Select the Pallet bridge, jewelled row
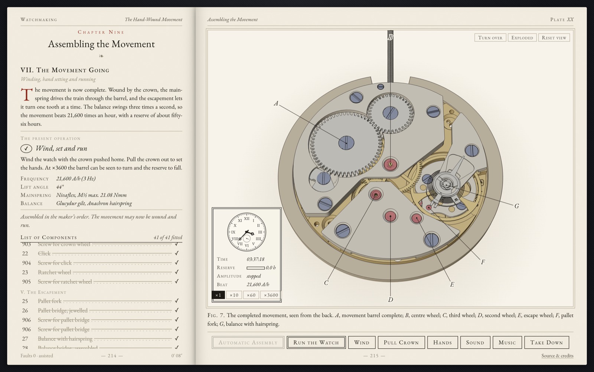The width and height of the screenshot is (594, 372). click(101, 310)
